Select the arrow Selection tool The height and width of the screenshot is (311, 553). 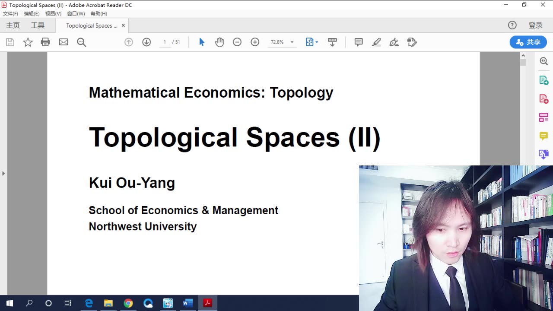pos(202,42)
